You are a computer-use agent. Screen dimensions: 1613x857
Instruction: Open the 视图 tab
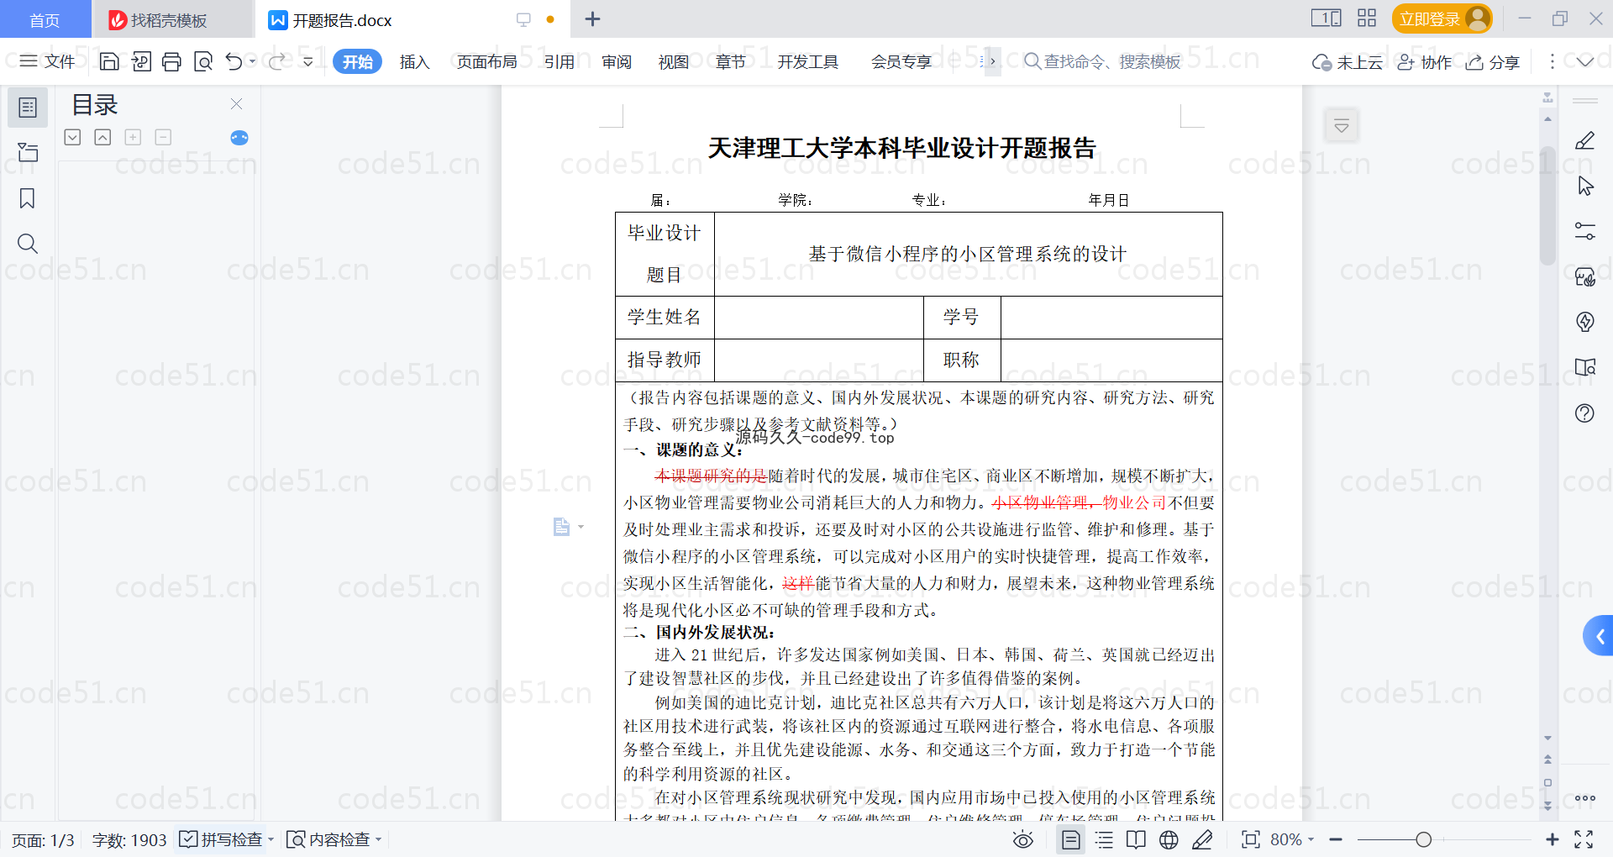[673, 61]
